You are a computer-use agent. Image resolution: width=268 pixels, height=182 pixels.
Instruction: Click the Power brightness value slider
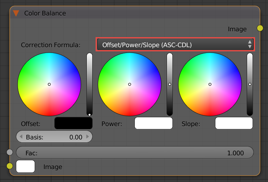pos(169,84)
